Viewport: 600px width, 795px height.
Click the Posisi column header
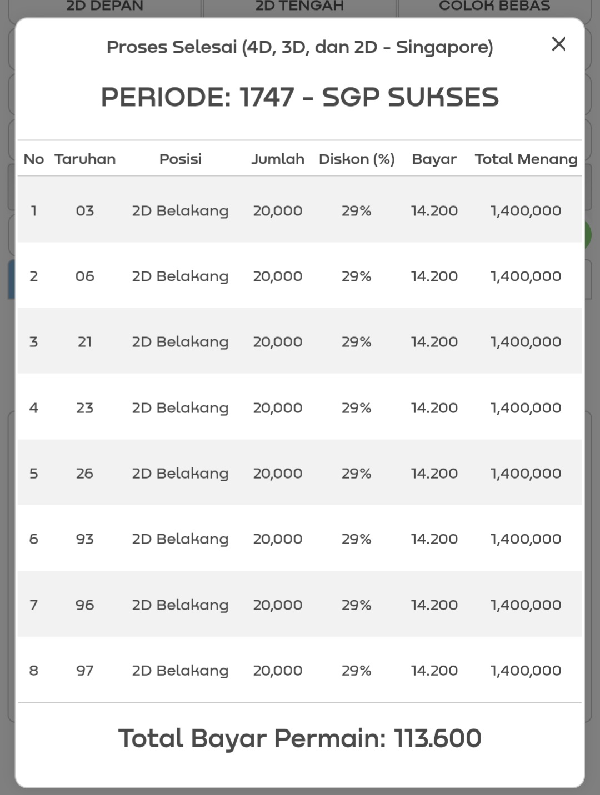pos(181,159)
